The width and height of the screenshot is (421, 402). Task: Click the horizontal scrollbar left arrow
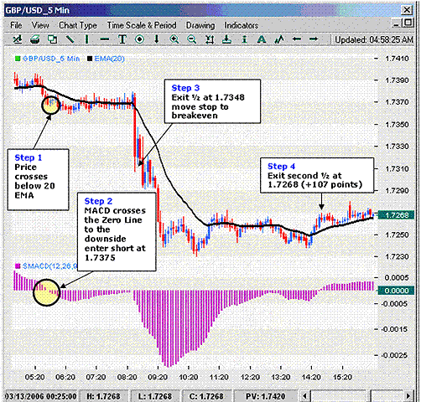point(304,396)
